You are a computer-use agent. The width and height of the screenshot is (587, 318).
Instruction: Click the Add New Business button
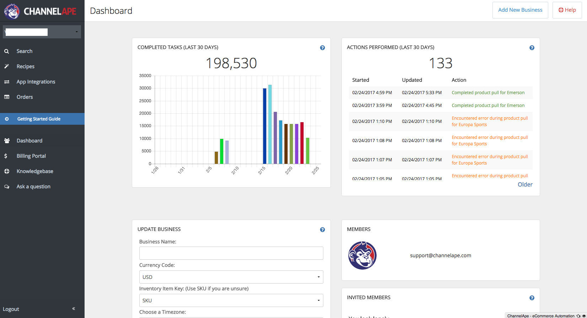click(520, 10)
